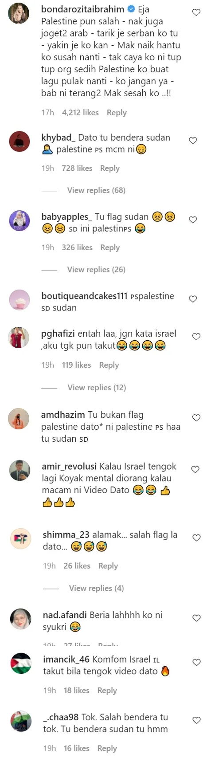Like khybad_'s comment about bendera sudan
215x758 pixels.
(193, 141)
